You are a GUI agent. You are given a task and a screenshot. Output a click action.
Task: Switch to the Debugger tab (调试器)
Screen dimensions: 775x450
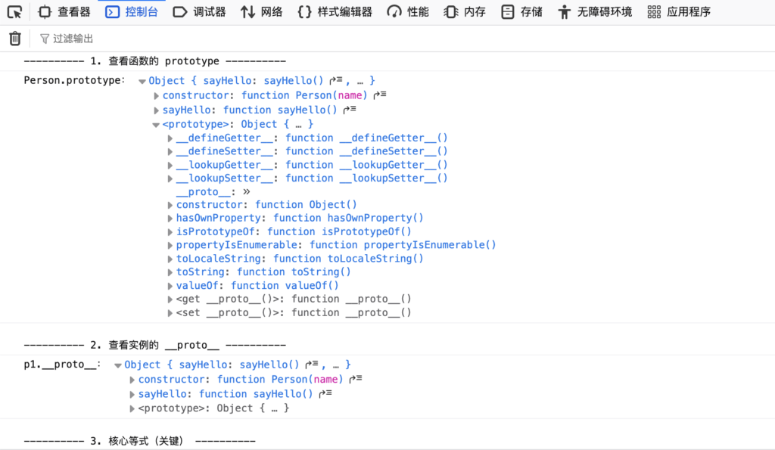[x=200, y=11]
